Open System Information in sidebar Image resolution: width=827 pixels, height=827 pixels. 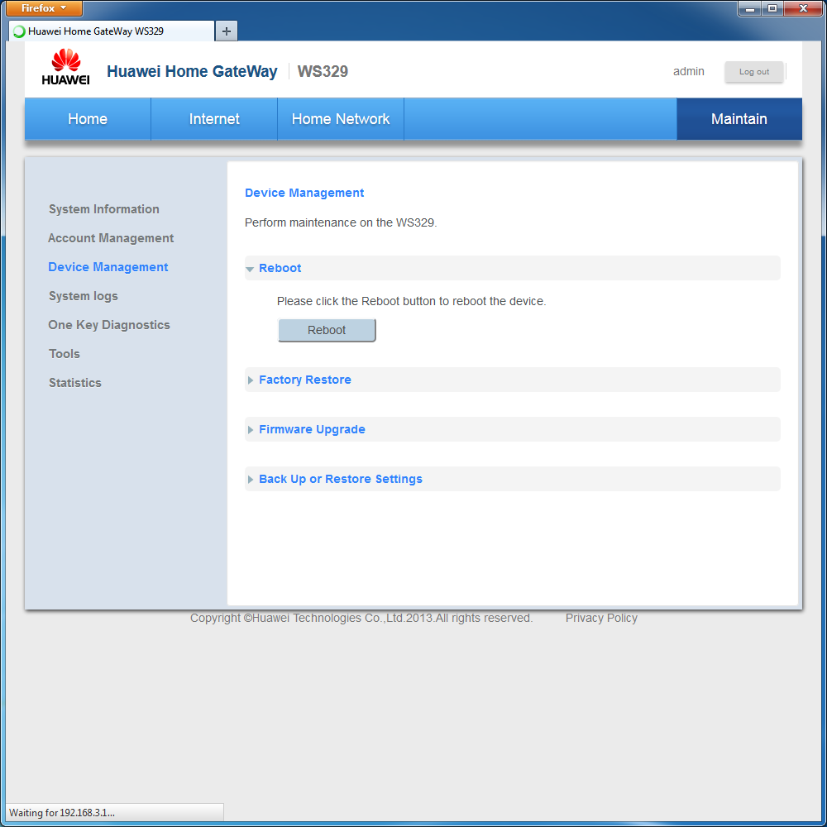(x=104, y=209)
